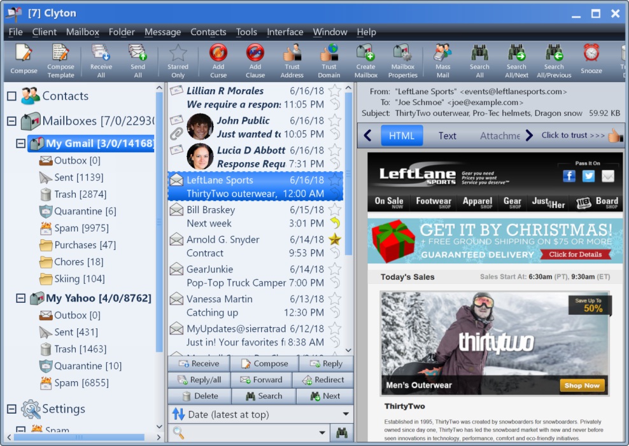Screen dimensions: 629x446
Task: Click the Facebook share icon in the email
Action: (x=569, y=176)
